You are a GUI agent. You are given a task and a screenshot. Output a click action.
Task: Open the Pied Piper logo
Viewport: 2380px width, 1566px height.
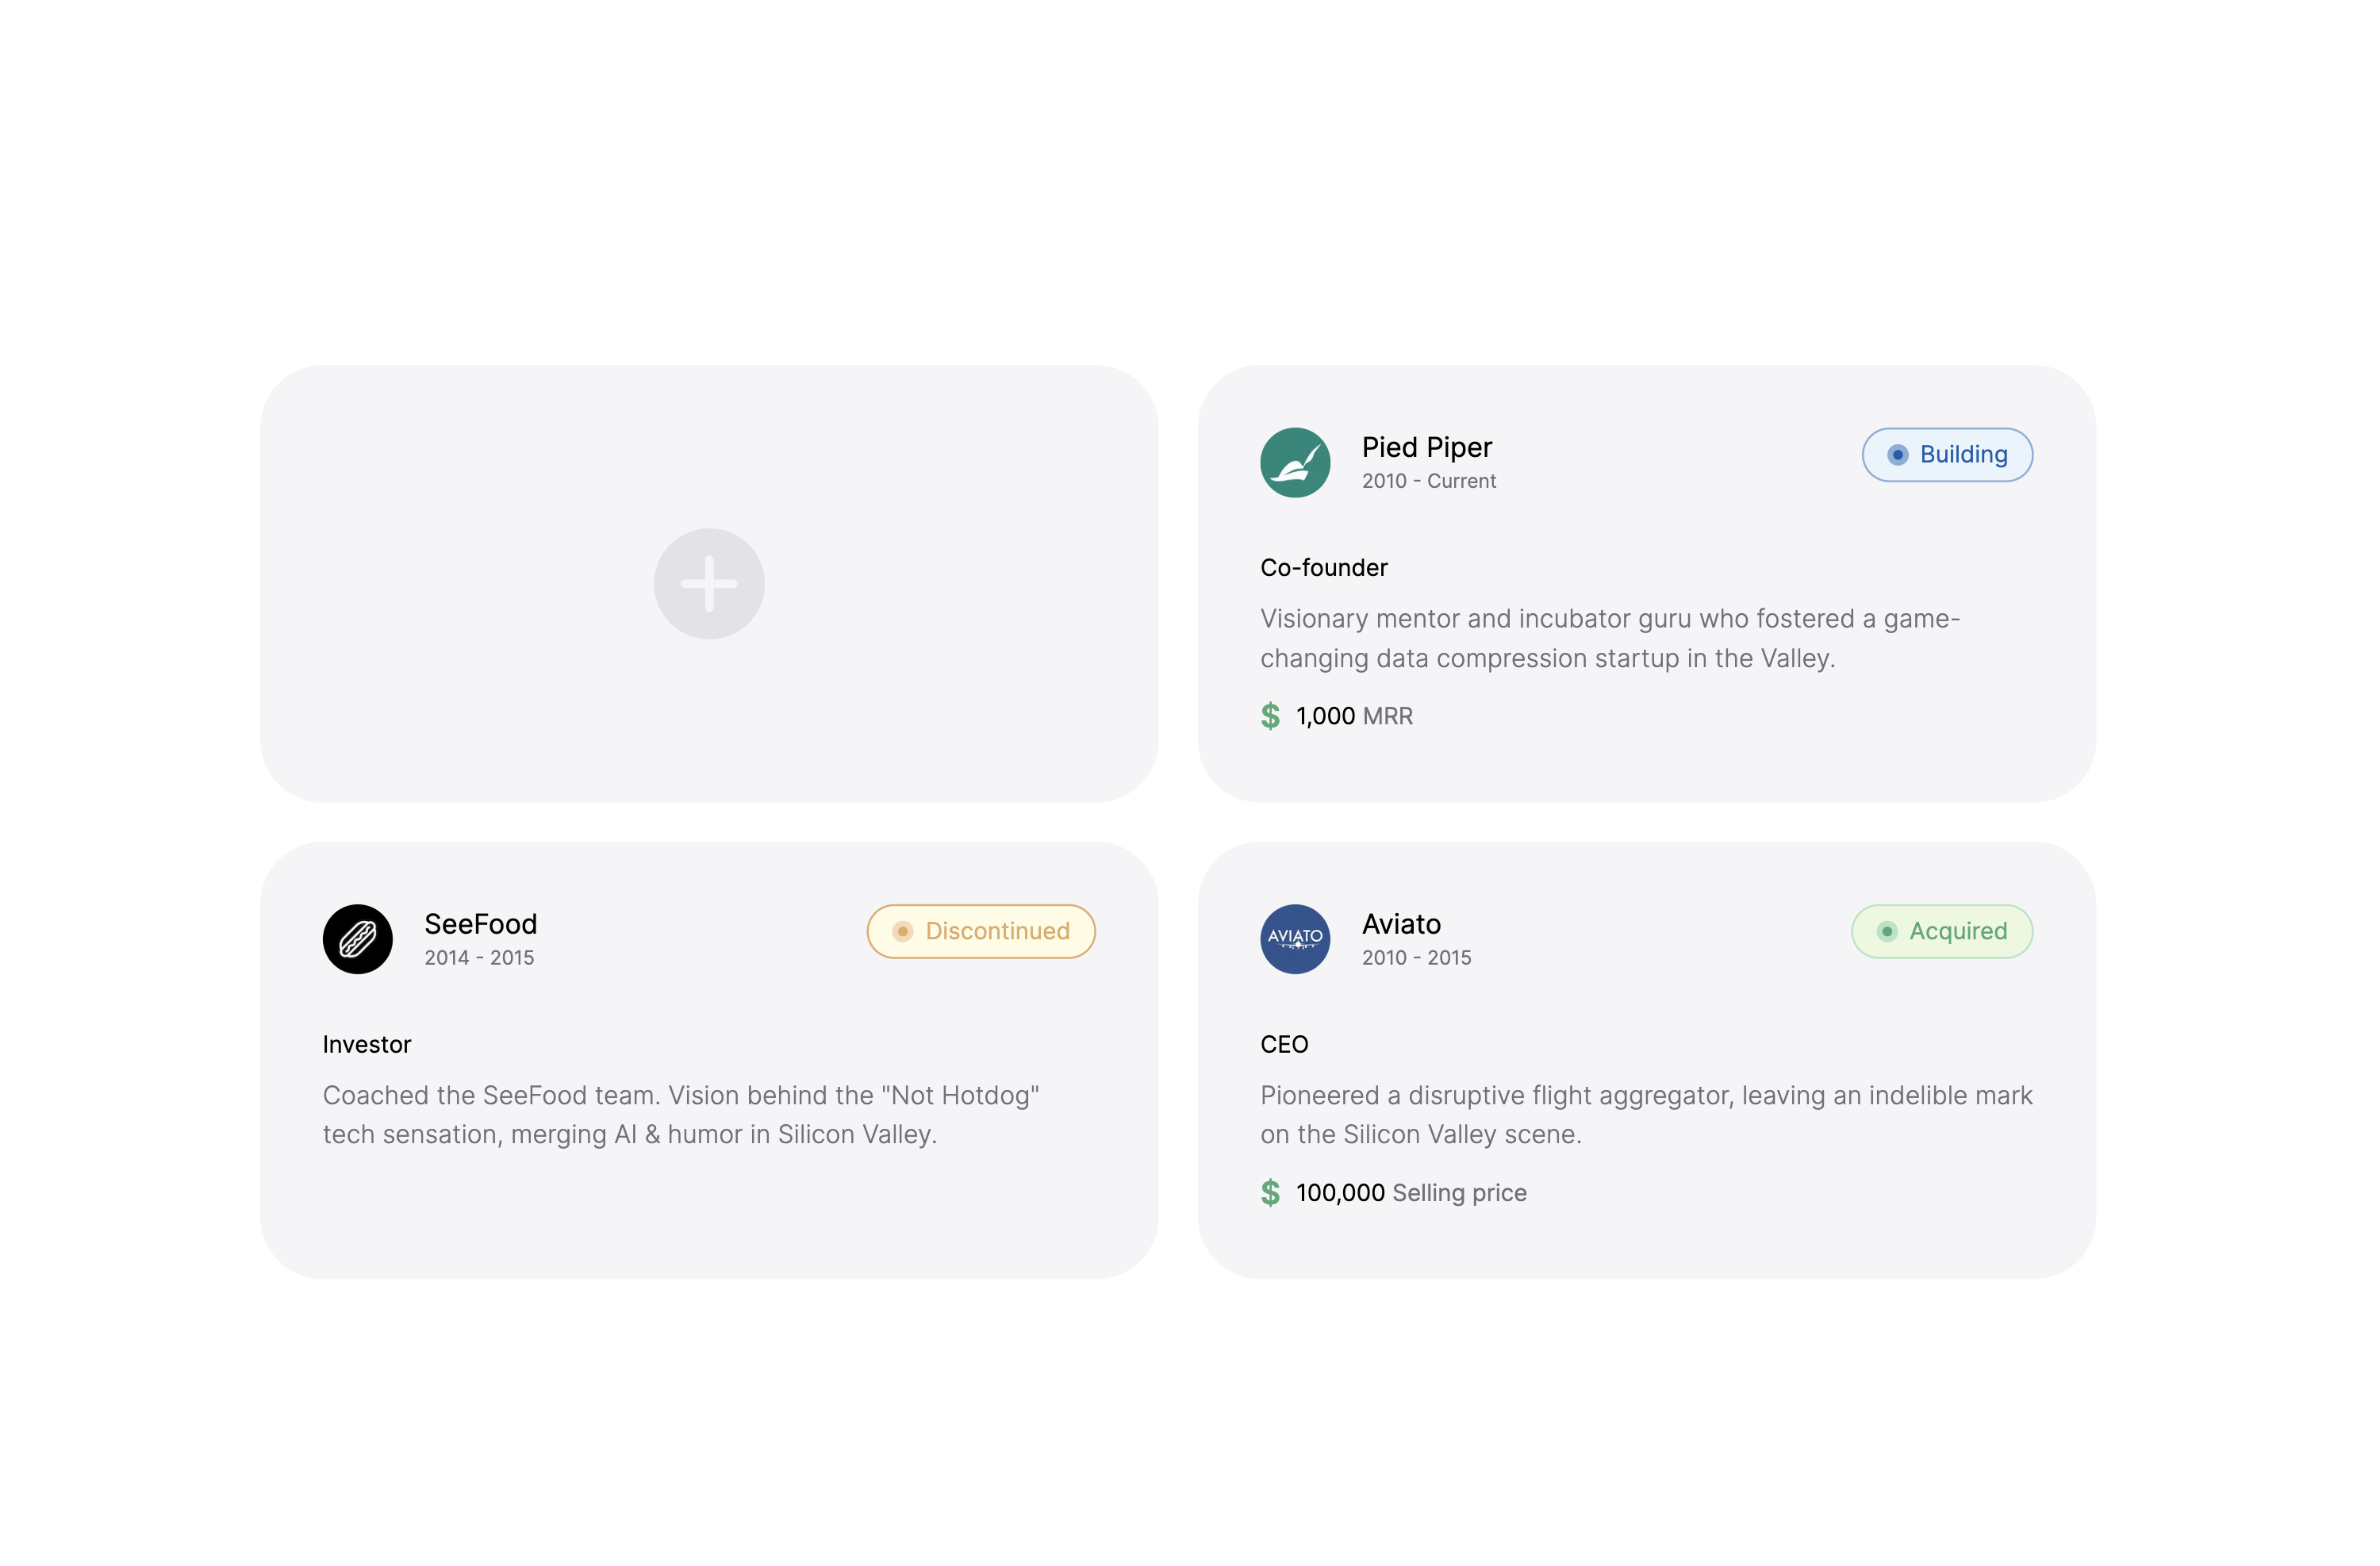point(1295,462)
